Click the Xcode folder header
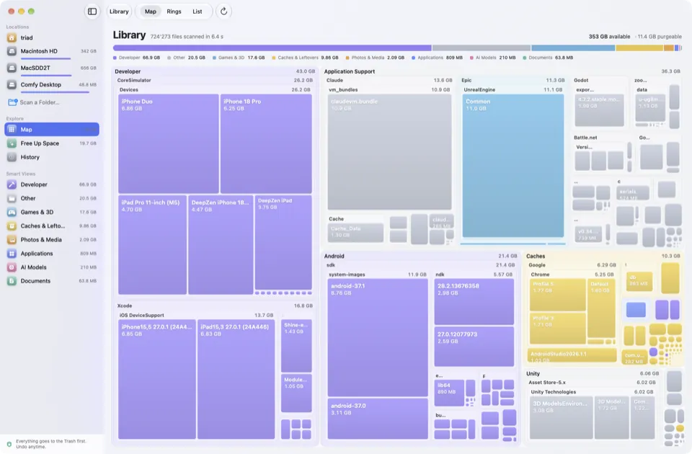This screenshot has width=692, height=454. click(215, 306)
